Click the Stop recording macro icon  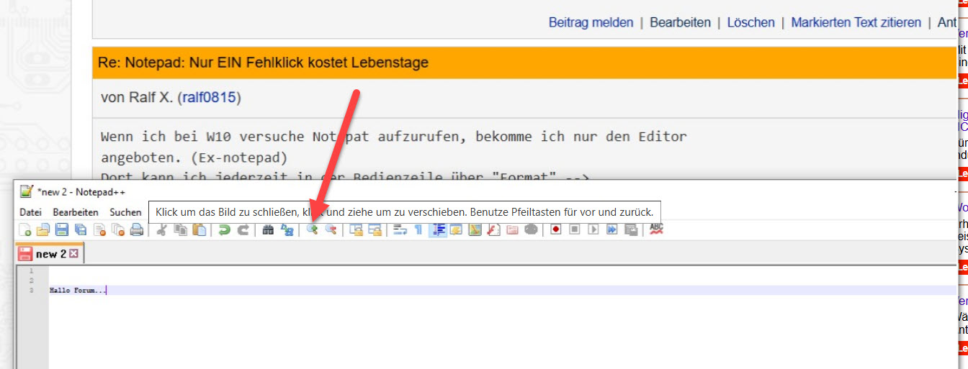pyautogui.click(x=575, y=230)
